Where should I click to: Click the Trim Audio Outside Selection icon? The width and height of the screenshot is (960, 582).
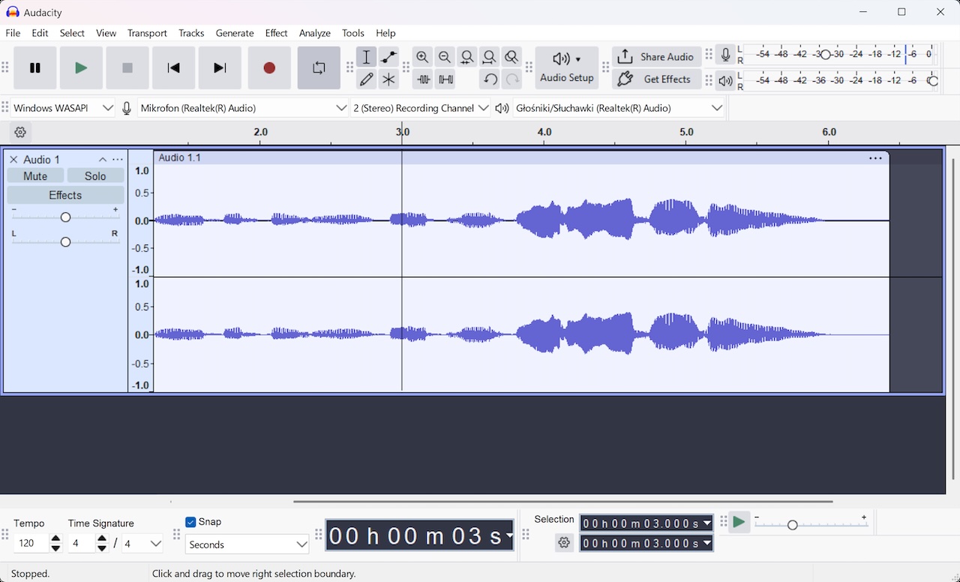point(424,79)
